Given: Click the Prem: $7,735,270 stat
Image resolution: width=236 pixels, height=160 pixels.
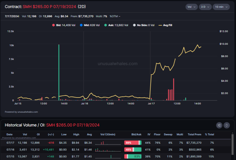Looking at the screenshot, I should pyautogui.click(x=82, y=16).
